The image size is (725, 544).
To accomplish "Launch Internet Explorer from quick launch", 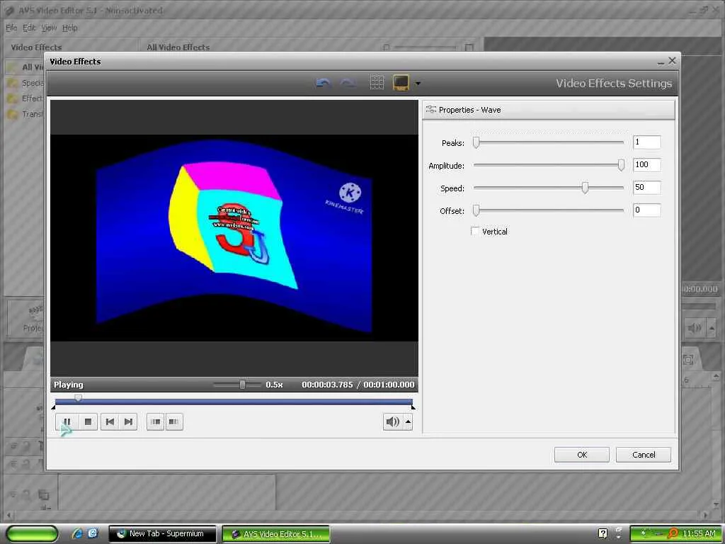I will coord(76,533).
